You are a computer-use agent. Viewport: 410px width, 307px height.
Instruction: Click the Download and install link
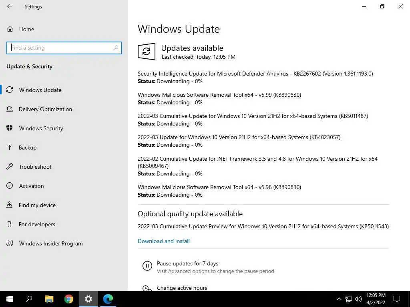164,241
